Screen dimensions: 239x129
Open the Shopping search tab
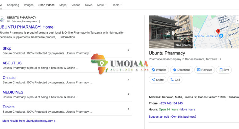click(13, 5)
